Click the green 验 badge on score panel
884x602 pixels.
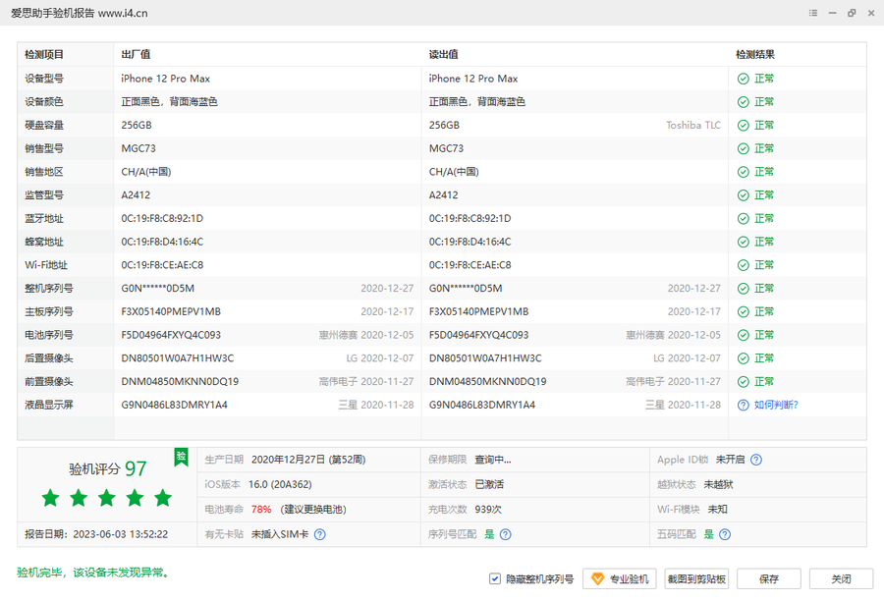(x=181, y=457)
